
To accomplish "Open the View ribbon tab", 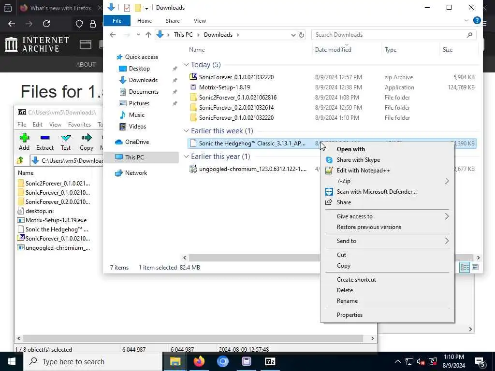I will pyautogui.click(x=200, y=20).
